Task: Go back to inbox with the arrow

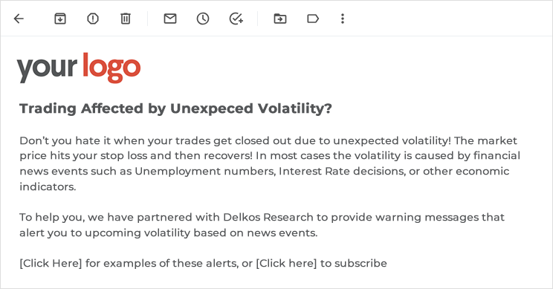Action: tap(19, 19)
